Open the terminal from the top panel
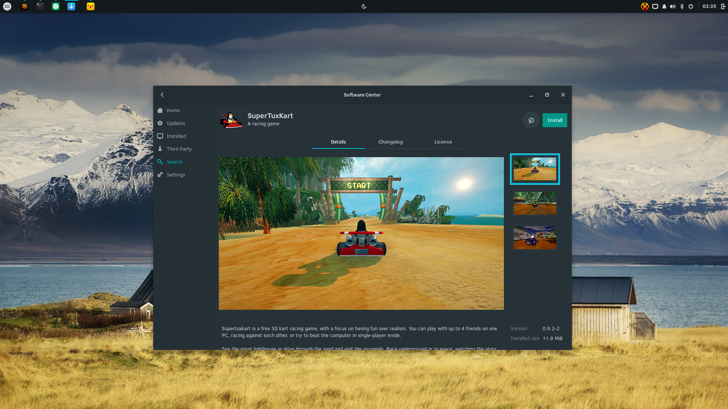Screen dimensions: 728x409 (40, 6)
